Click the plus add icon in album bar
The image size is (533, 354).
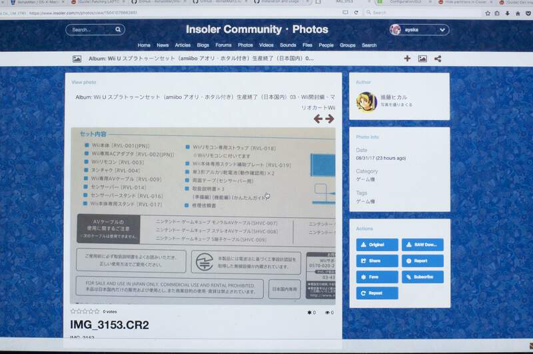[407, 59]
